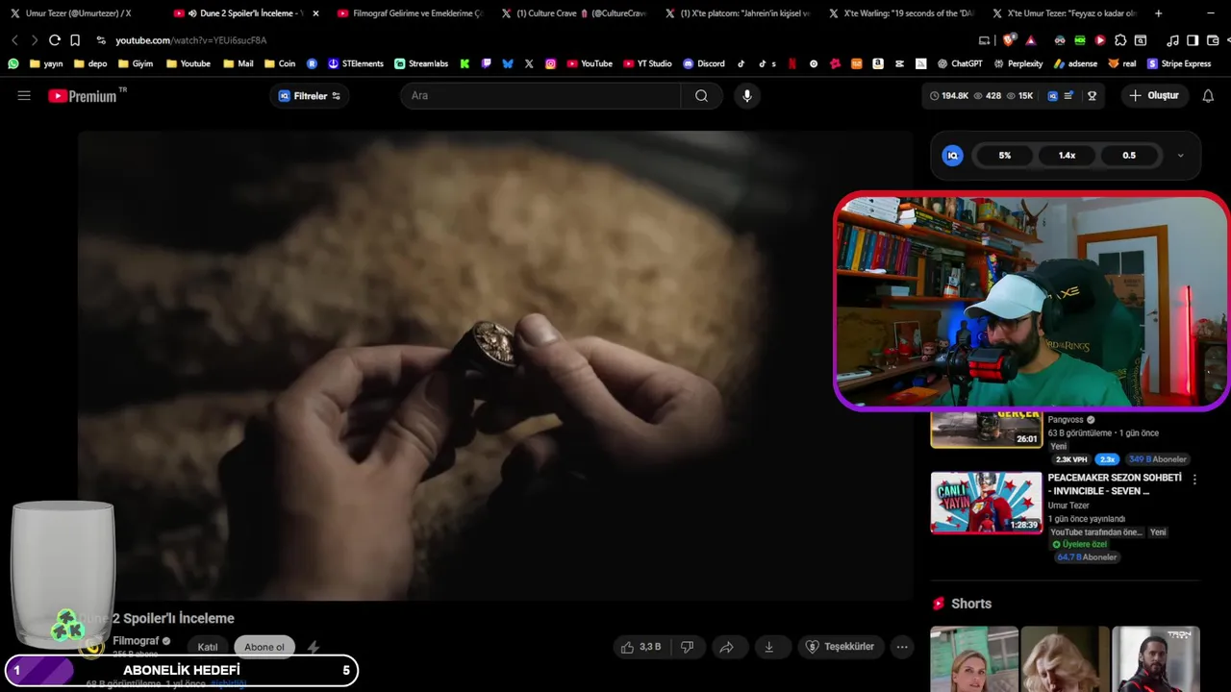This screenshot has width=1231, height=692.
Task: Open WhatsApp bookmark in bookmarks bar
Action: [x=13, y=63]
